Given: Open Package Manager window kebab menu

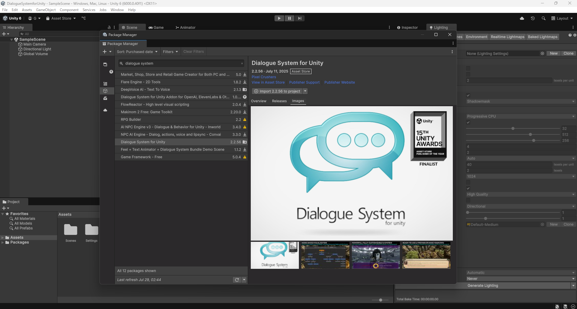Looking at the screenshot, I should click(453, 43).
